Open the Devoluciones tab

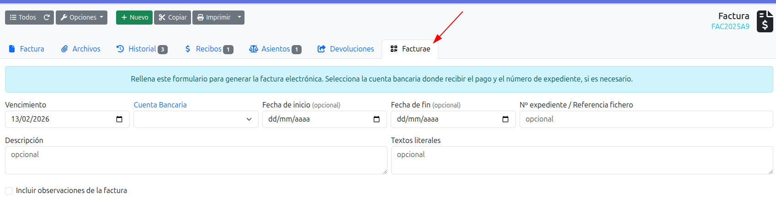346,49
